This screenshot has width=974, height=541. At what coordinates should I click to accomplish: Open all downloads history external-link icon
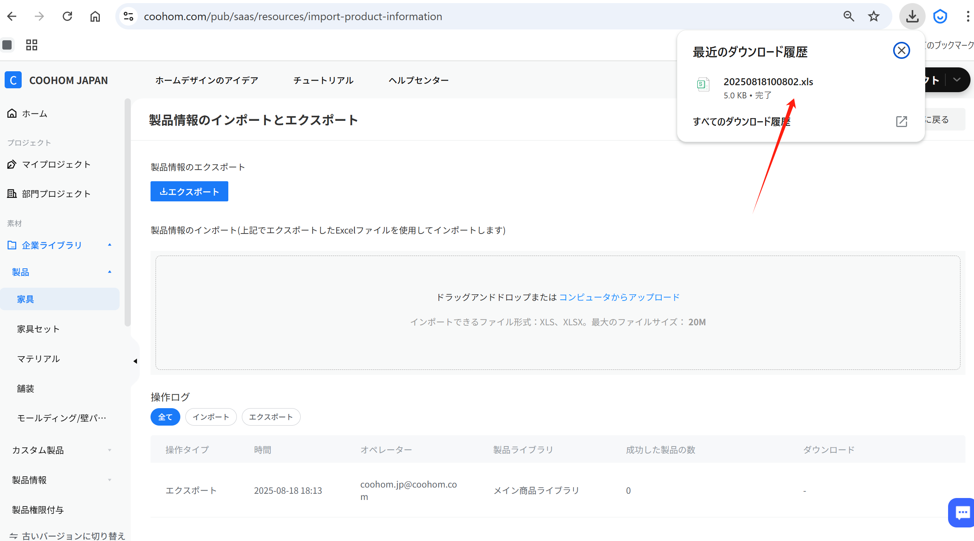tap(901, 121)
